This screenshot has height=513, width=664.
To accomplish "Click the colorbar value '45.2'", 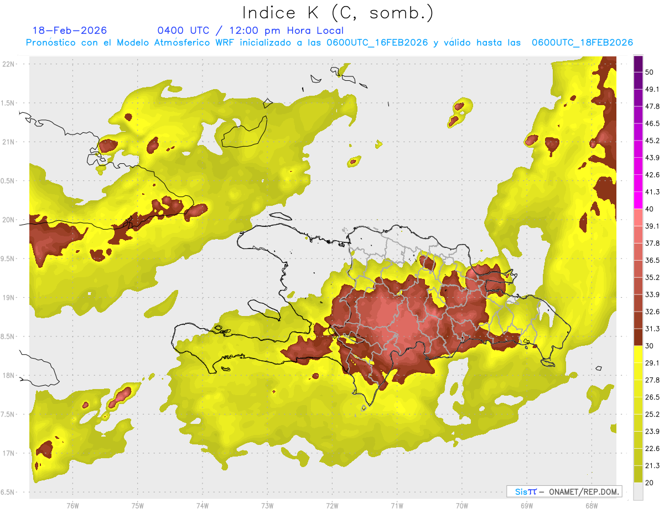I will (652, 141).
